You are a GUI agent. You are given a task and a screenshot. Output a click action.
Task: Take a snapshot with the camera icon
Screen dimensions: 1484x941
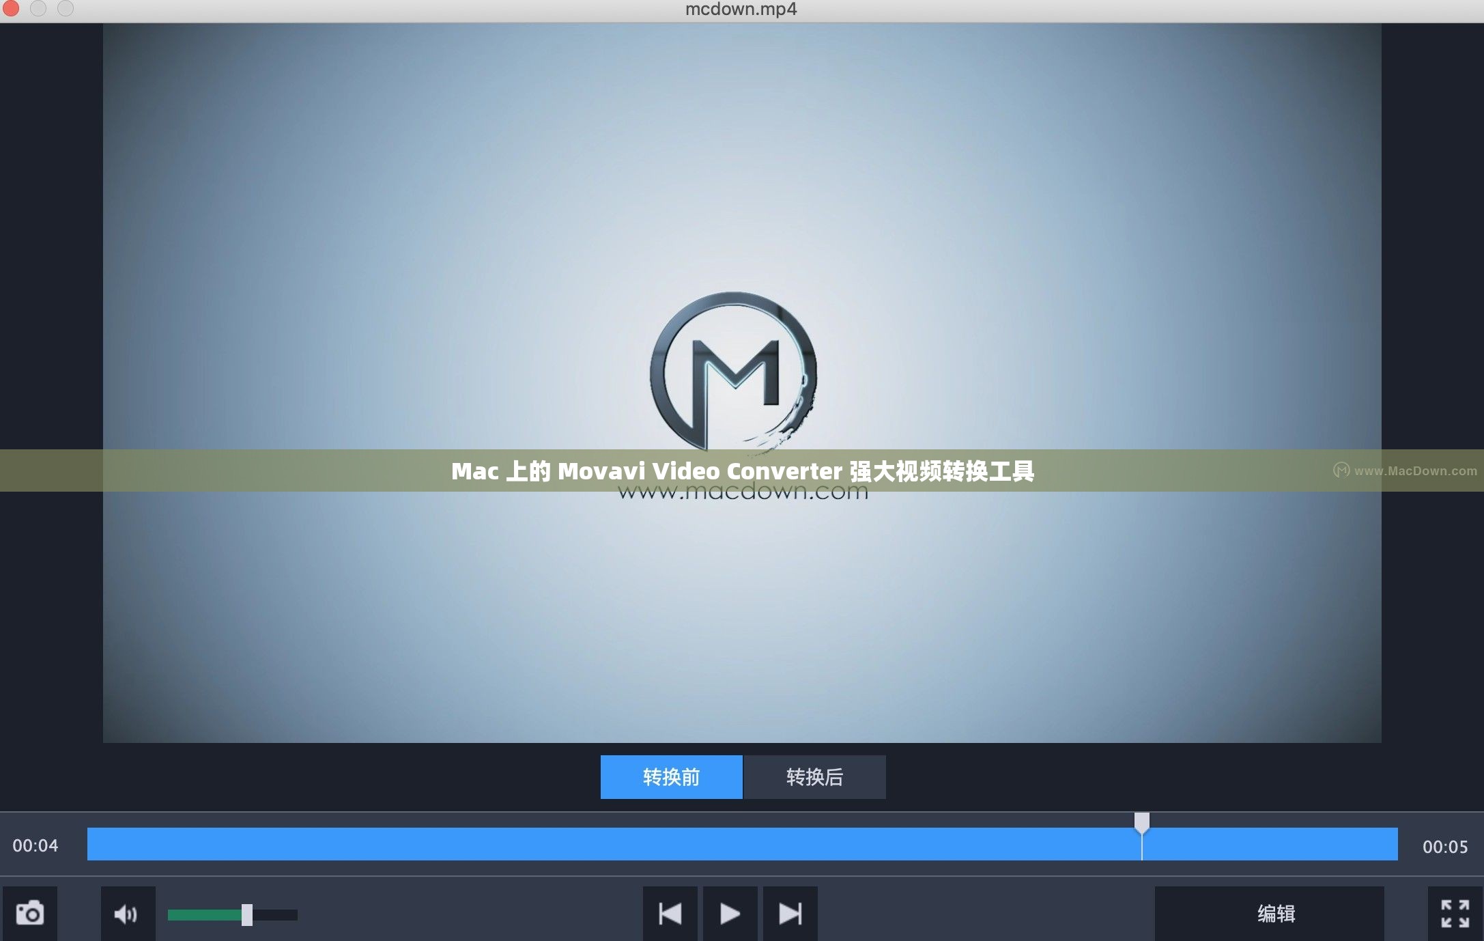[30, 914]
